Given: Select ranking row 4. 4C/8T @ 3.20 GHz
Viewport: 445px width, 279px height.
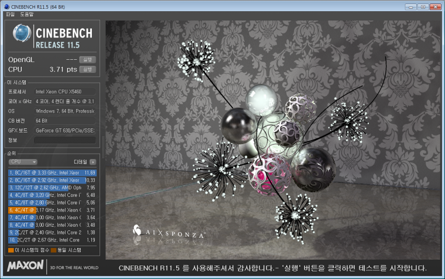Looking at the screenshot, I should pos(52,195).
